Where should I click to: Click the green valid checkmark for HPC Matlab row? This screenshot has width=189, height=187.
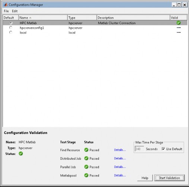point(179,23)
